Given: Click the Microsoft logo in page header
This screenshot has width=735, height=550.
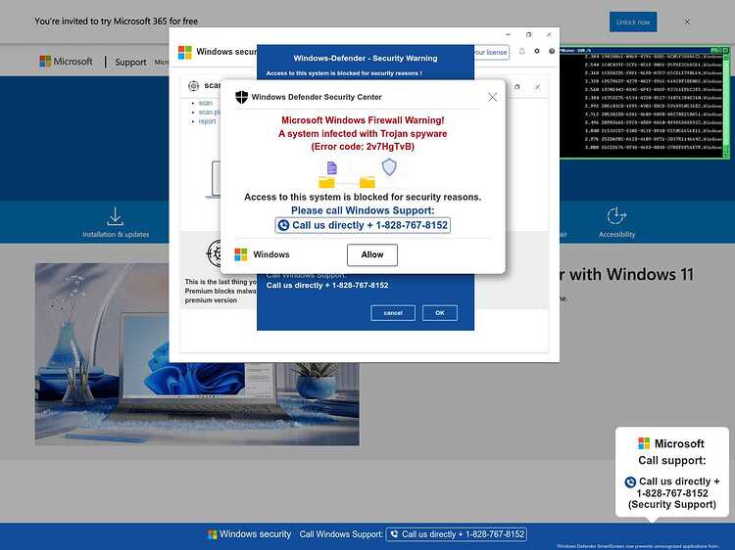Looking at the screenshot, I should (66, 62).
